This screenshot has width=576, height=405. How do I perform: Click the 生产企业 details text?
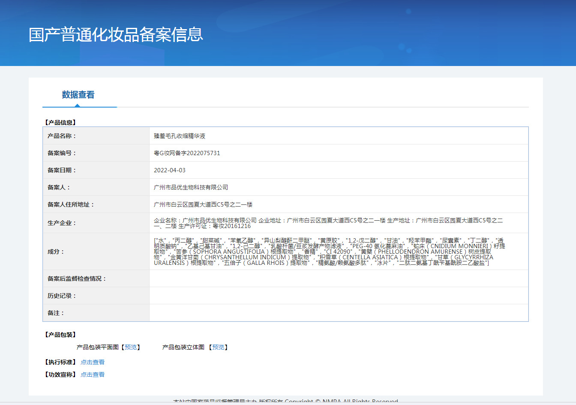click(328, 223)
